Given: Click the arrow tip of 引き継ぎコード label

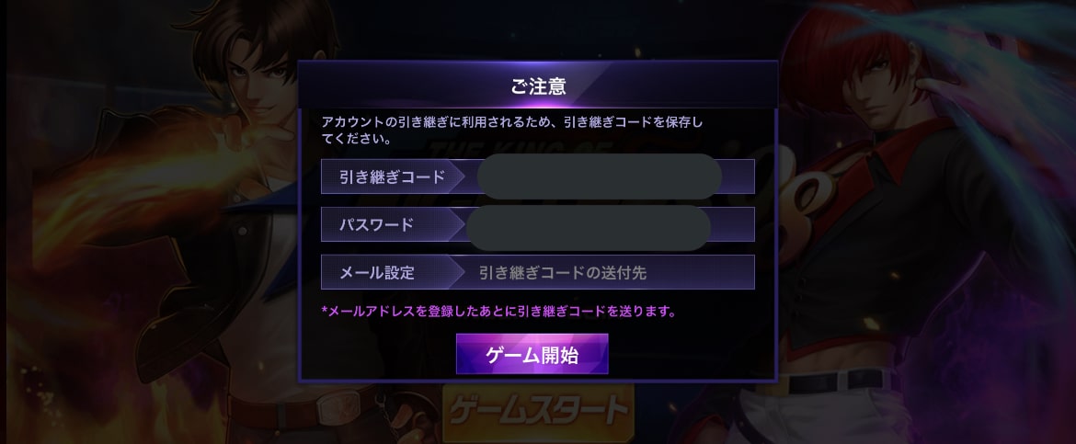Looking at the screenshot, I should point(460,176).
